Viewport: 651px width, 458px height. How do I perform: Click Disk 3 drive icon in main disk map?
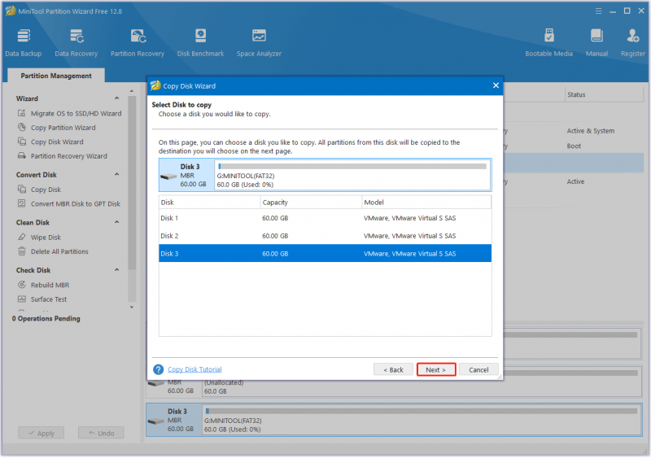tap(155, 421)
